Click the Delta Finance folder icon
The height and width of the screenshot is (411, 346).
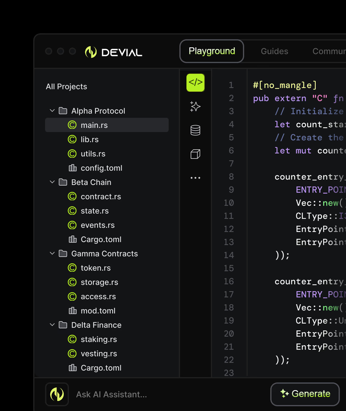click(x=63, y=325)
